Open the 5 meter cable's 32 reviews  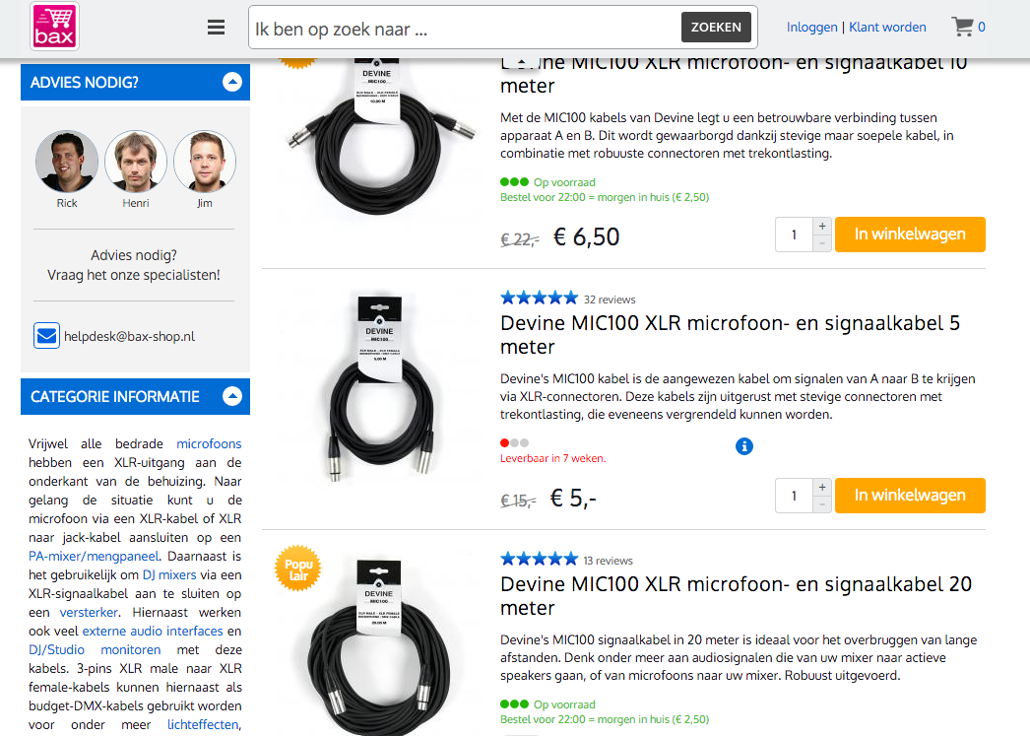(610, 300)
